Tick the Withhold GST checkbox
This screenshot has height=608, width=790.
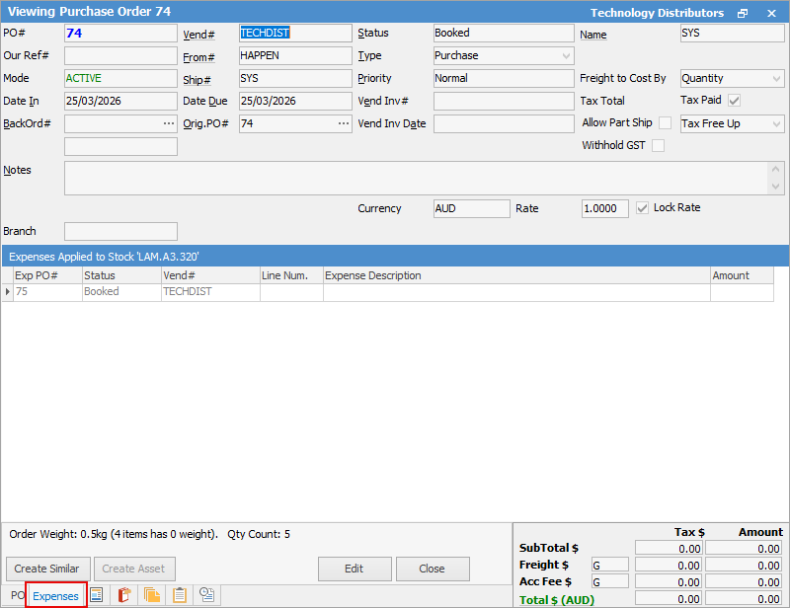pos(658,146)
